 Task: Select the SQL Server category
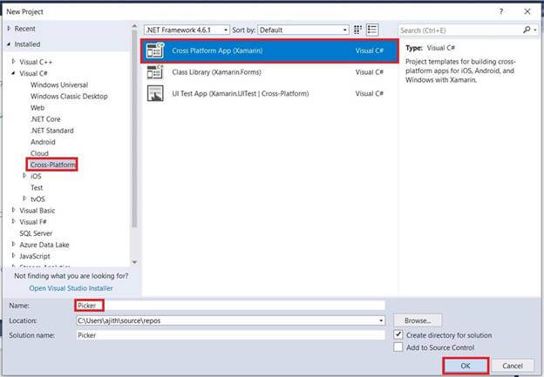[x=36, y=233]
